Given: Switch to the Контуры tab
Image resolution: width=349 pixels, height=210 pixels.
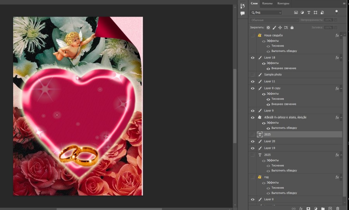Looking at the screenshot, I should (x=283, y=3).
